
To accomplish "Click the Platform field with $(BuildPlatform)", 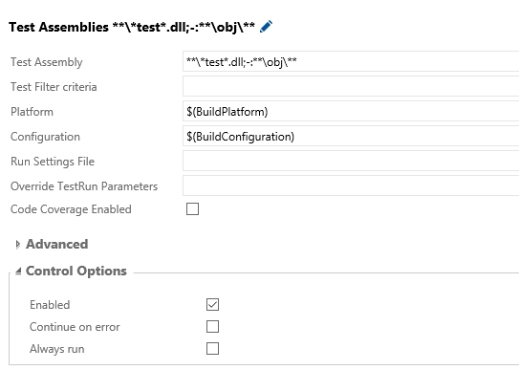I will [x=351, y=112].
